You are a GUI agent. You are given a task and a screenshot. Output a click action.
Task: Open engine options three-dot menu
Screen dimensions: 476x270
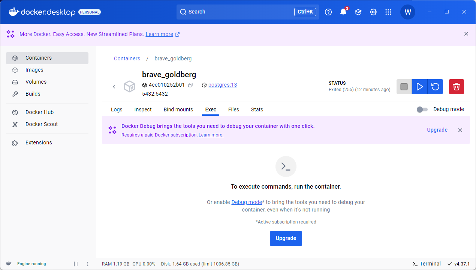click(x=88, y=264)
